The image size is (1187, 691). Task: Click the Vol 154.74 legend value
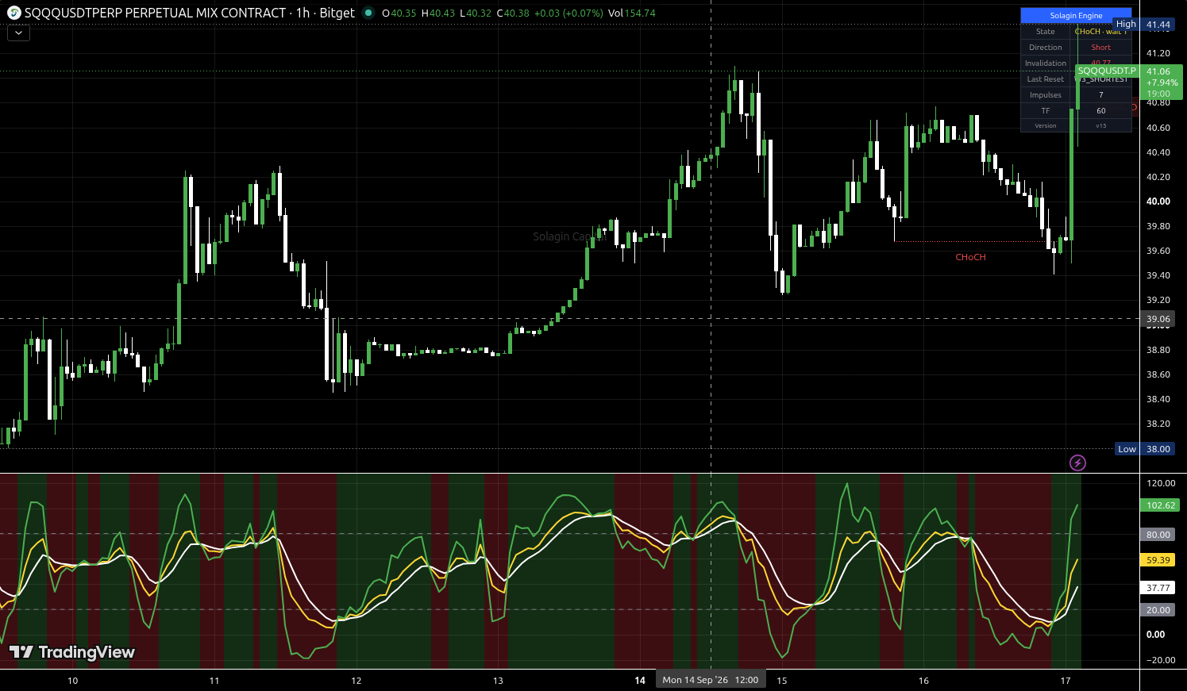(x=632, y=13)
